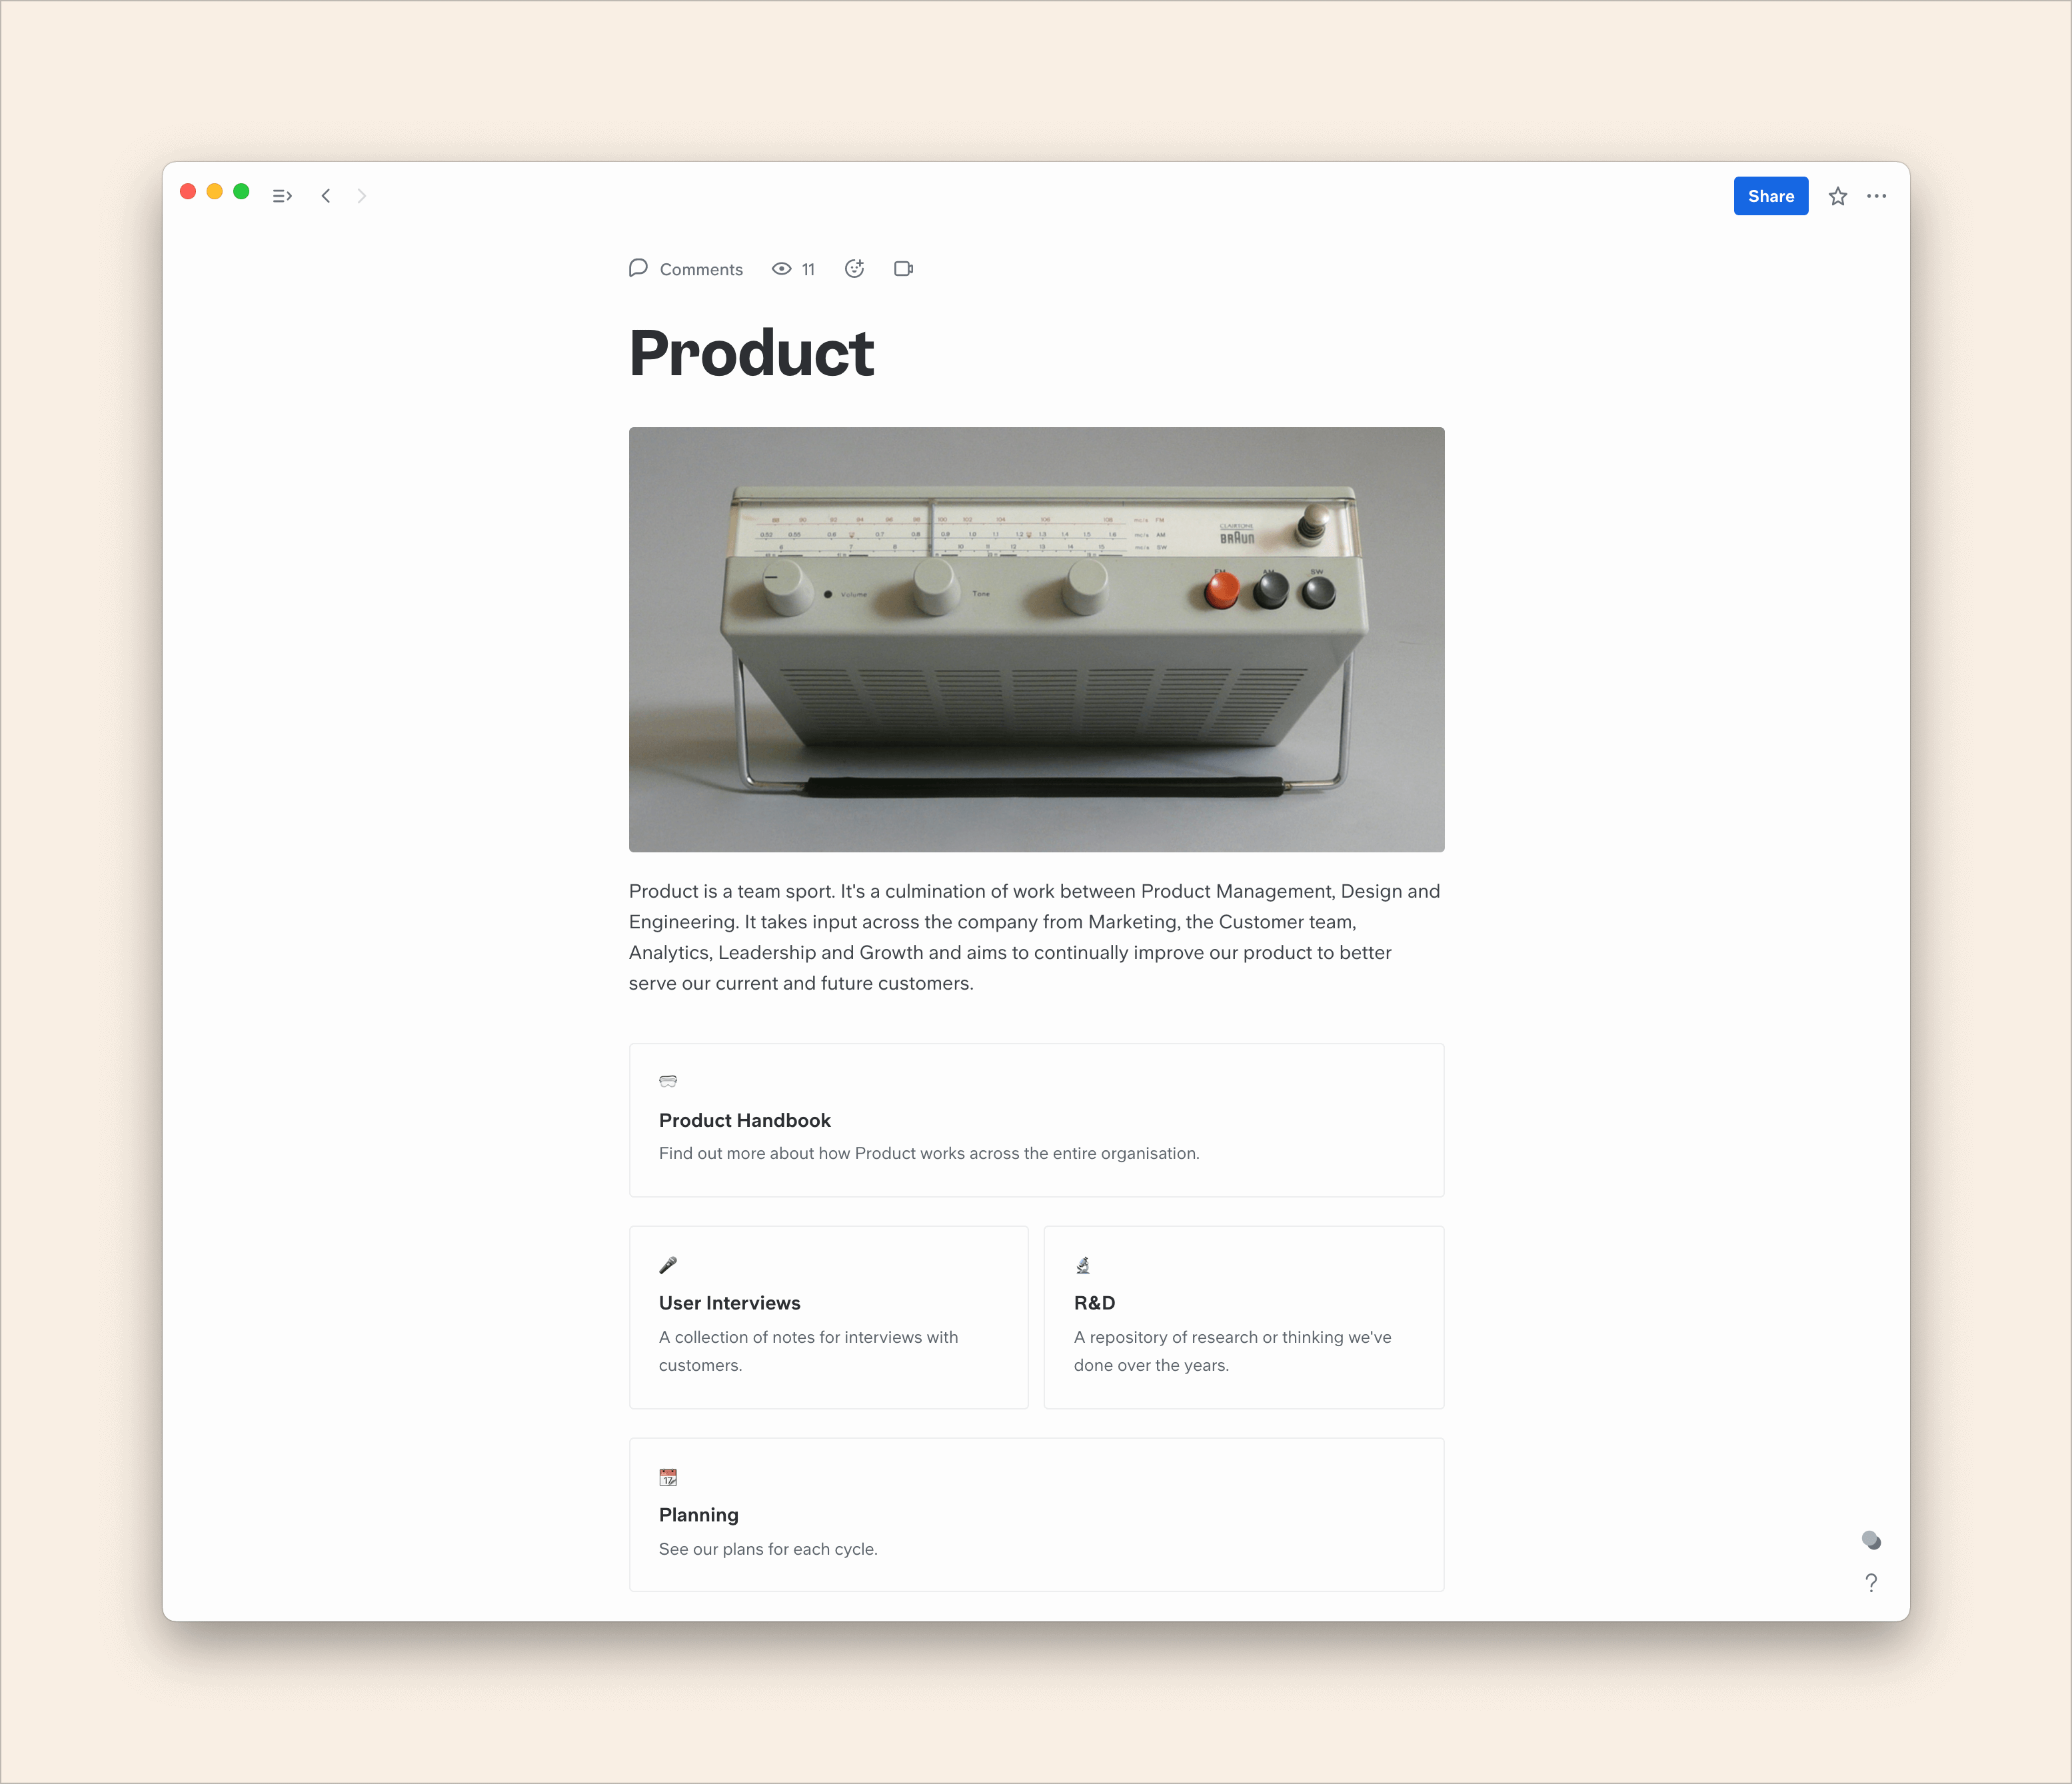Go forward with the right chevron arrow

click(361, 196)
